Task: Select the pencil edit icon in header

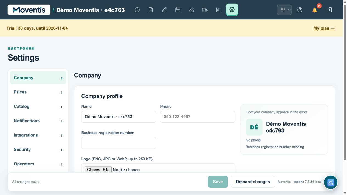Action: coord(164,10)
